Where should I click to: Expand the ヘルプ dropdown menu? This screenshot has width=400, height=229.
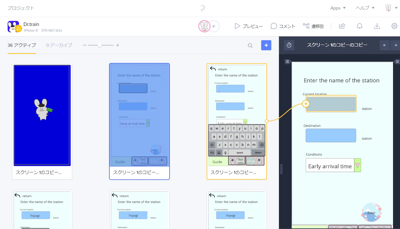pyautogui.click(x=365, y=8)
